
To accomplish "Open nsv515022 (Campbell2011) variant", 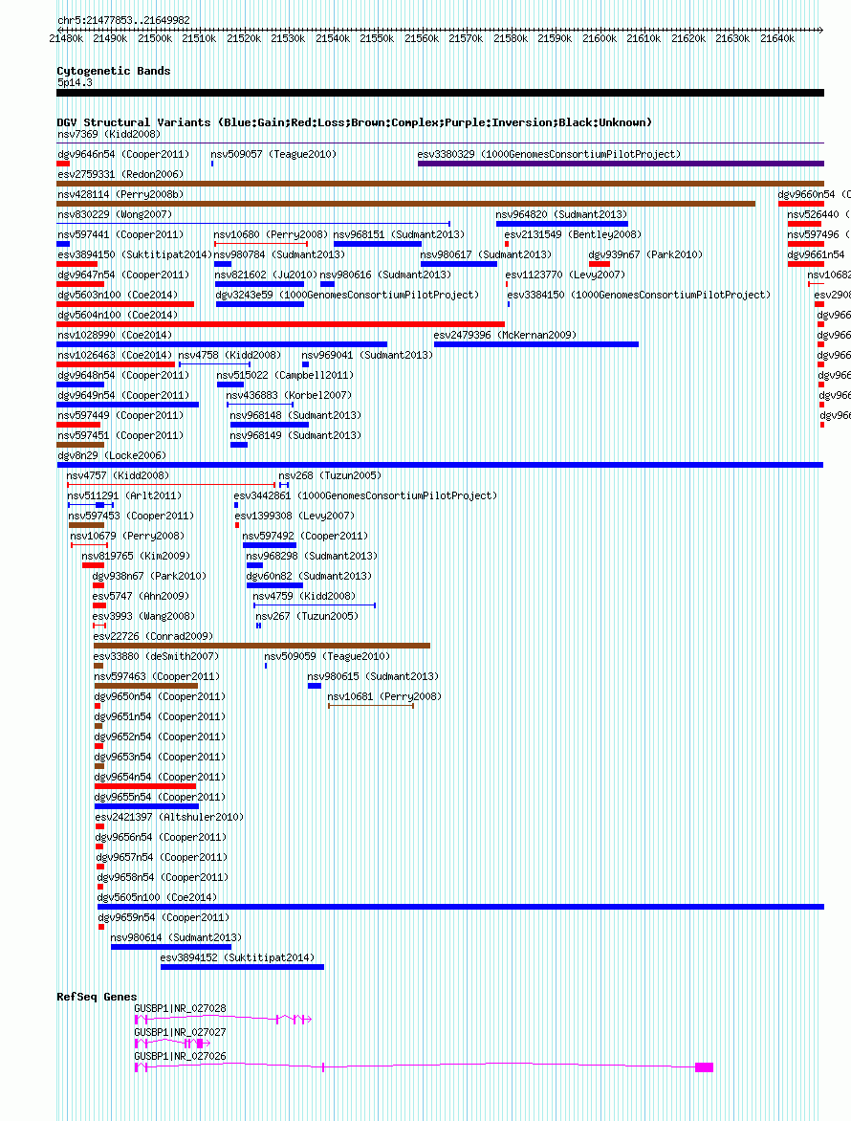I will pyautogui.click(x=284, y=375).
